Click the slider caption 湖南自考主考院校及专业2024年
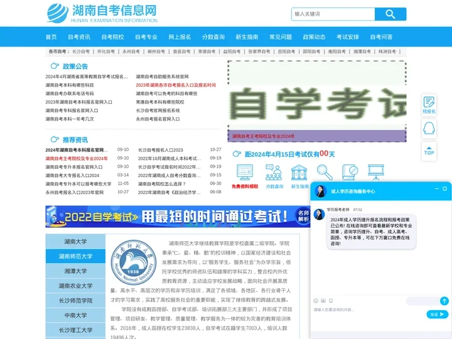The width and height of the screenshot is (452, 339). click(264, 136)
